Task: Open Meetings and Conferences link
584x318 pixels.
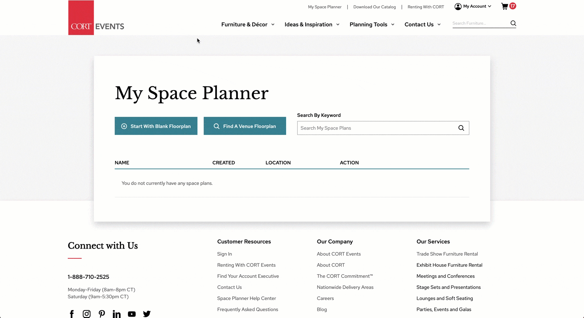Action: point(446,276)
